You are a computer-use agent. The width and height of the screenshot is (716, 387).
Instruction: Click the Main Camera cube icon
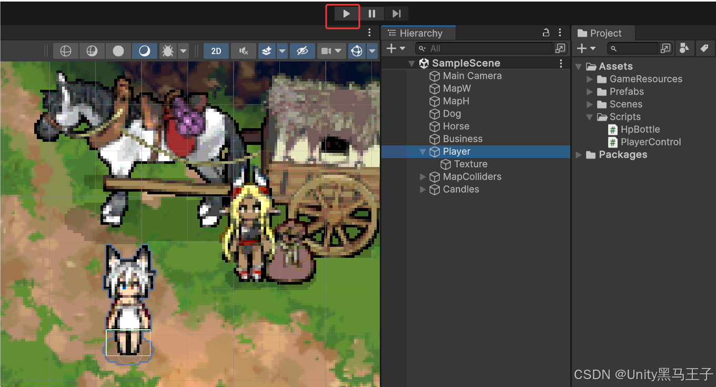pyautogui.click(x=435, y=76)
